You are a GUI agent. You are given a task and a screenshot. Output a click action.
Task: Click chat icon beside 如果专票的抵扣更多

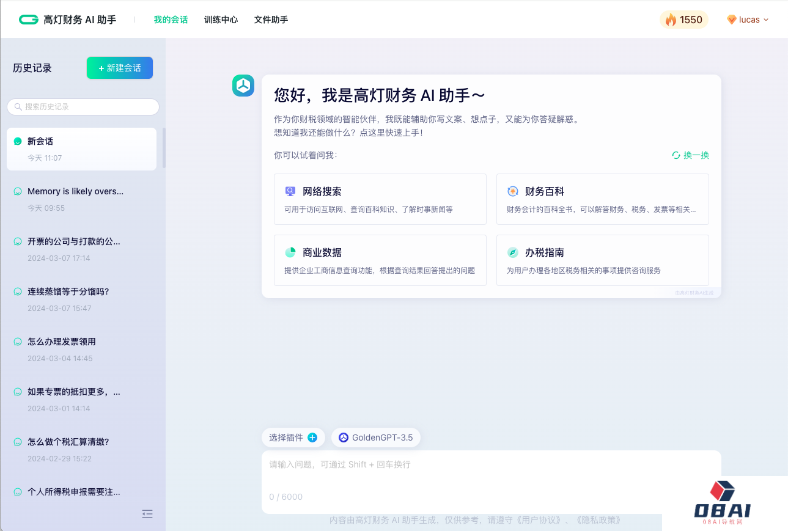click(x=18, y=392)
